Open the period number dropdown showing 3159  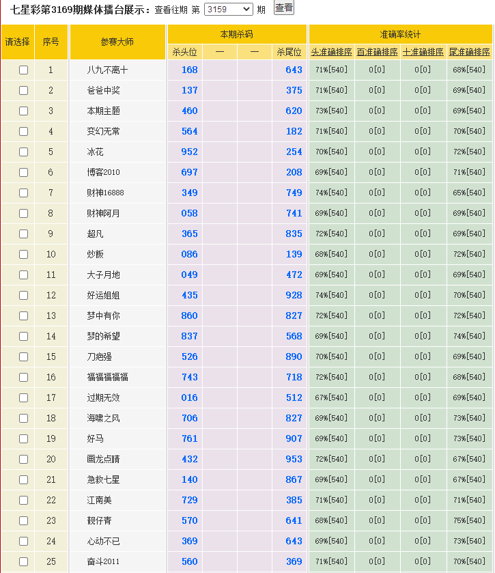pyautogui.click(x=228, y=10)
